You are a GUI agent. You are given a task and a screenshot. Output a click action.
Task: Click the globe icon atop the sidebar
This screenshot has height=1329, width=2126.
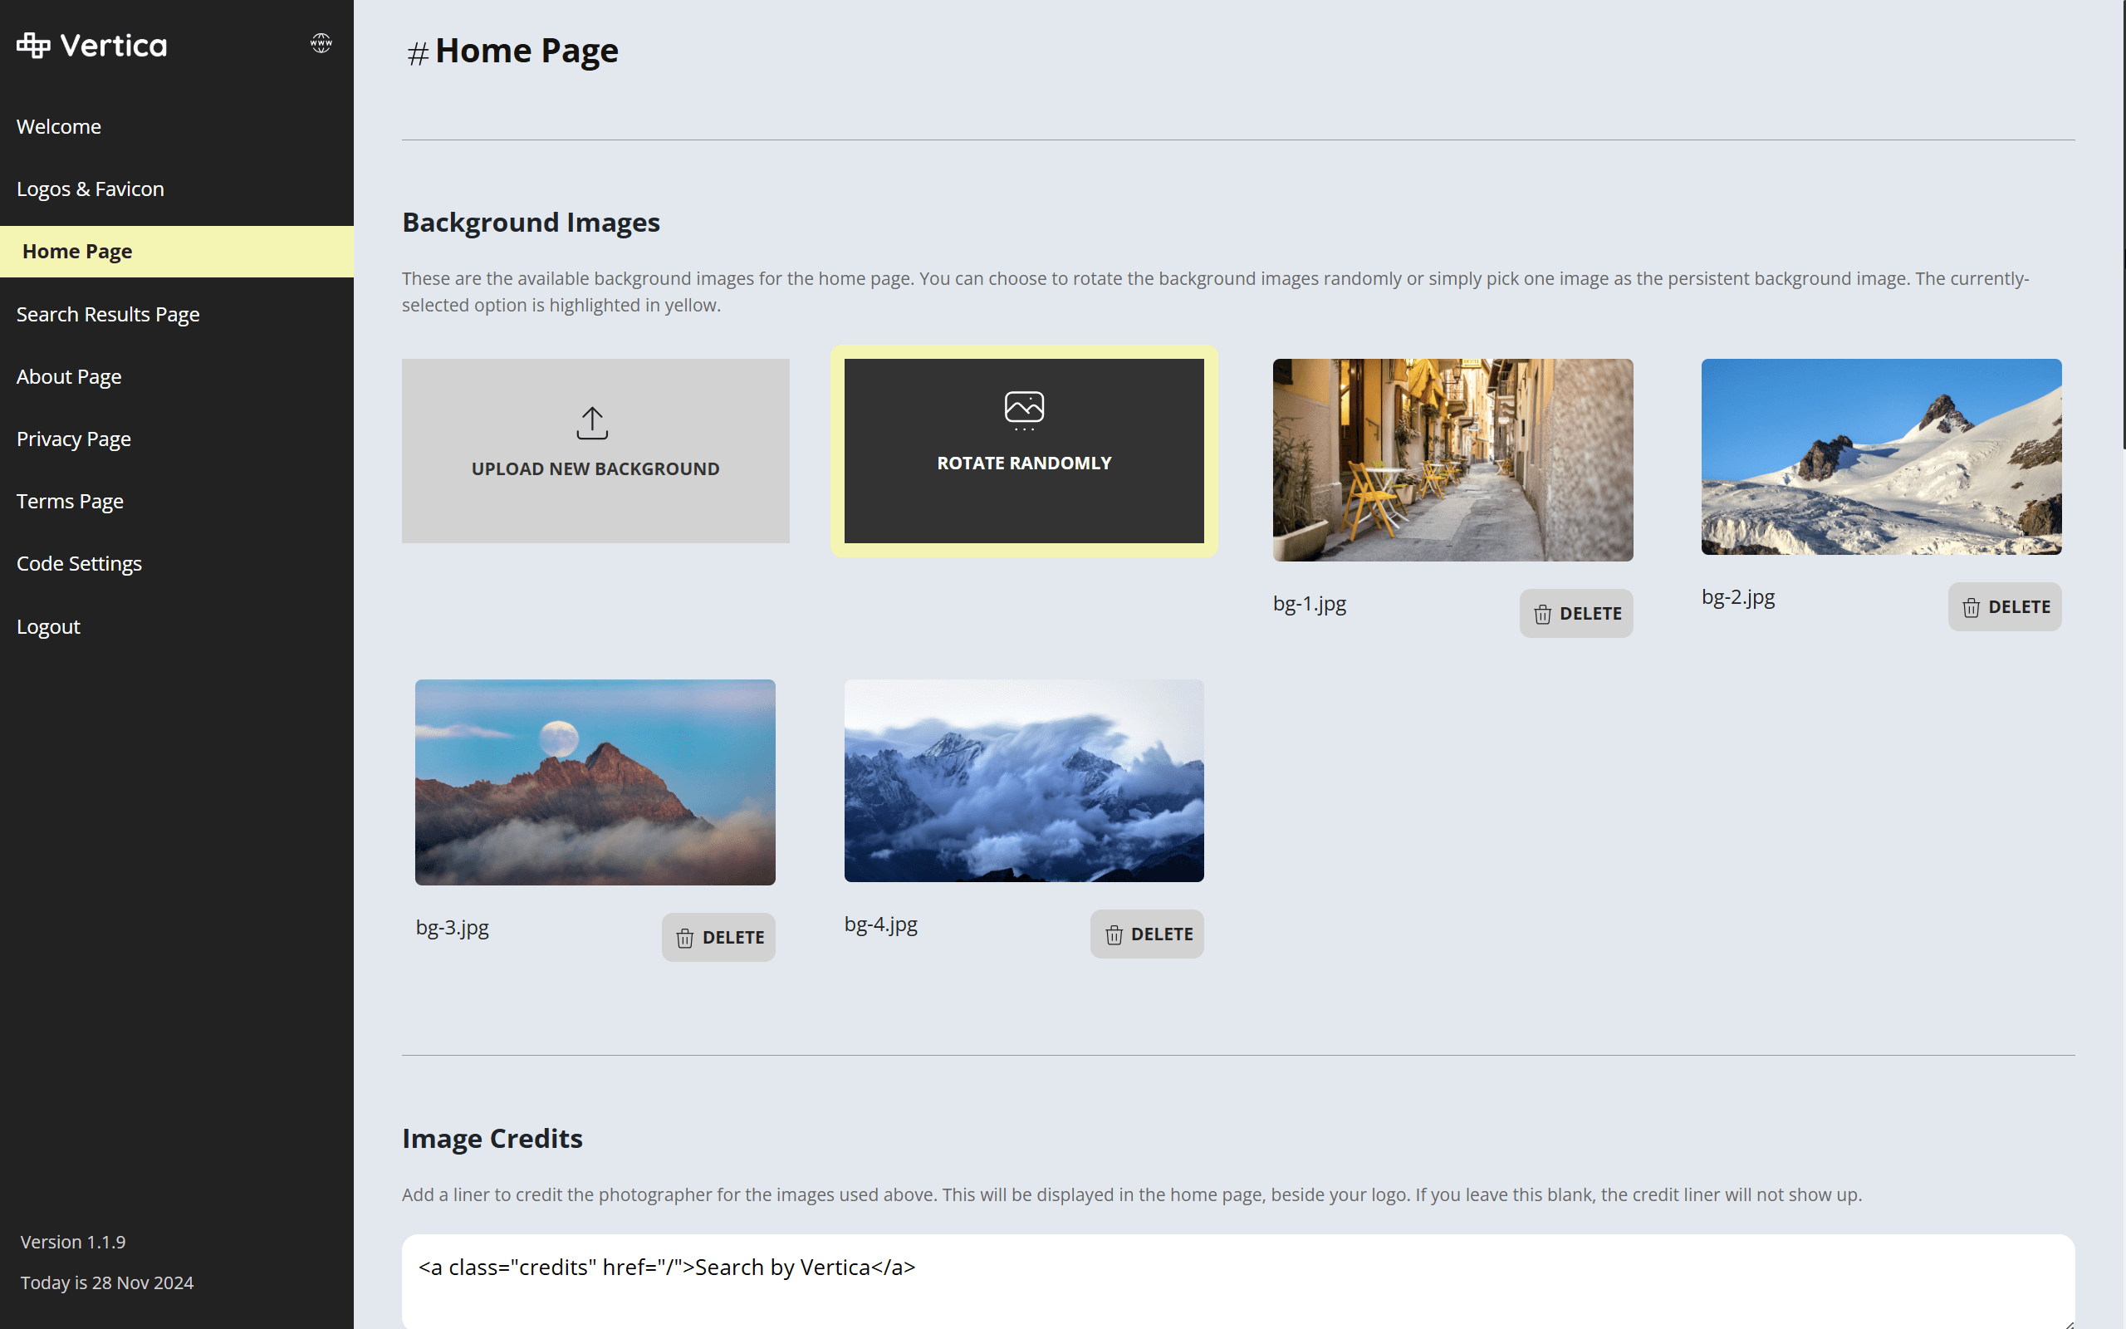[x=321, y=42]
